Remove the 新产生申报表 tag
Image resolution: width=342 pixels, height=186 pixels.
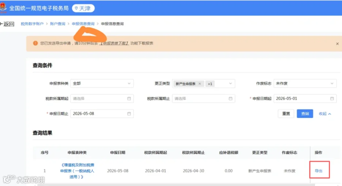[199, 84]
